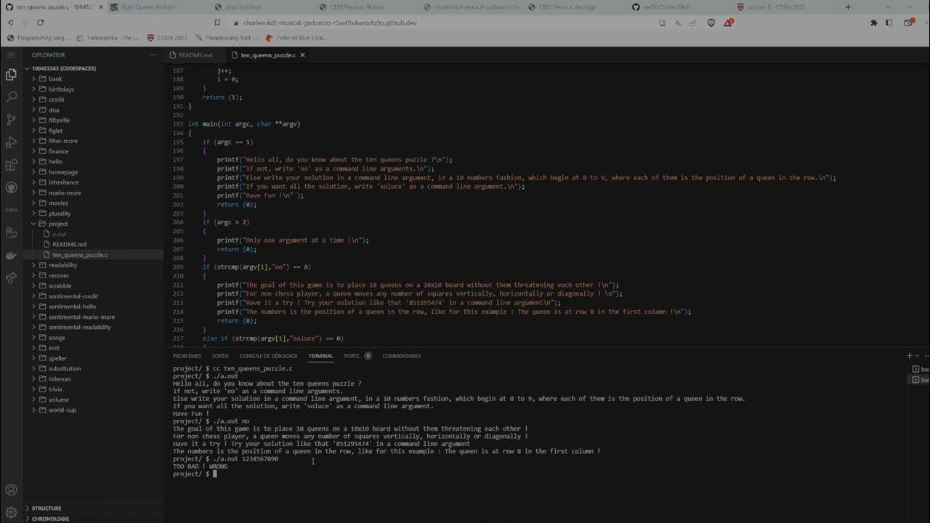The height and width of the screenshot is (523, 930).
Task: Open the Extensions view
Action: (11, 165)
